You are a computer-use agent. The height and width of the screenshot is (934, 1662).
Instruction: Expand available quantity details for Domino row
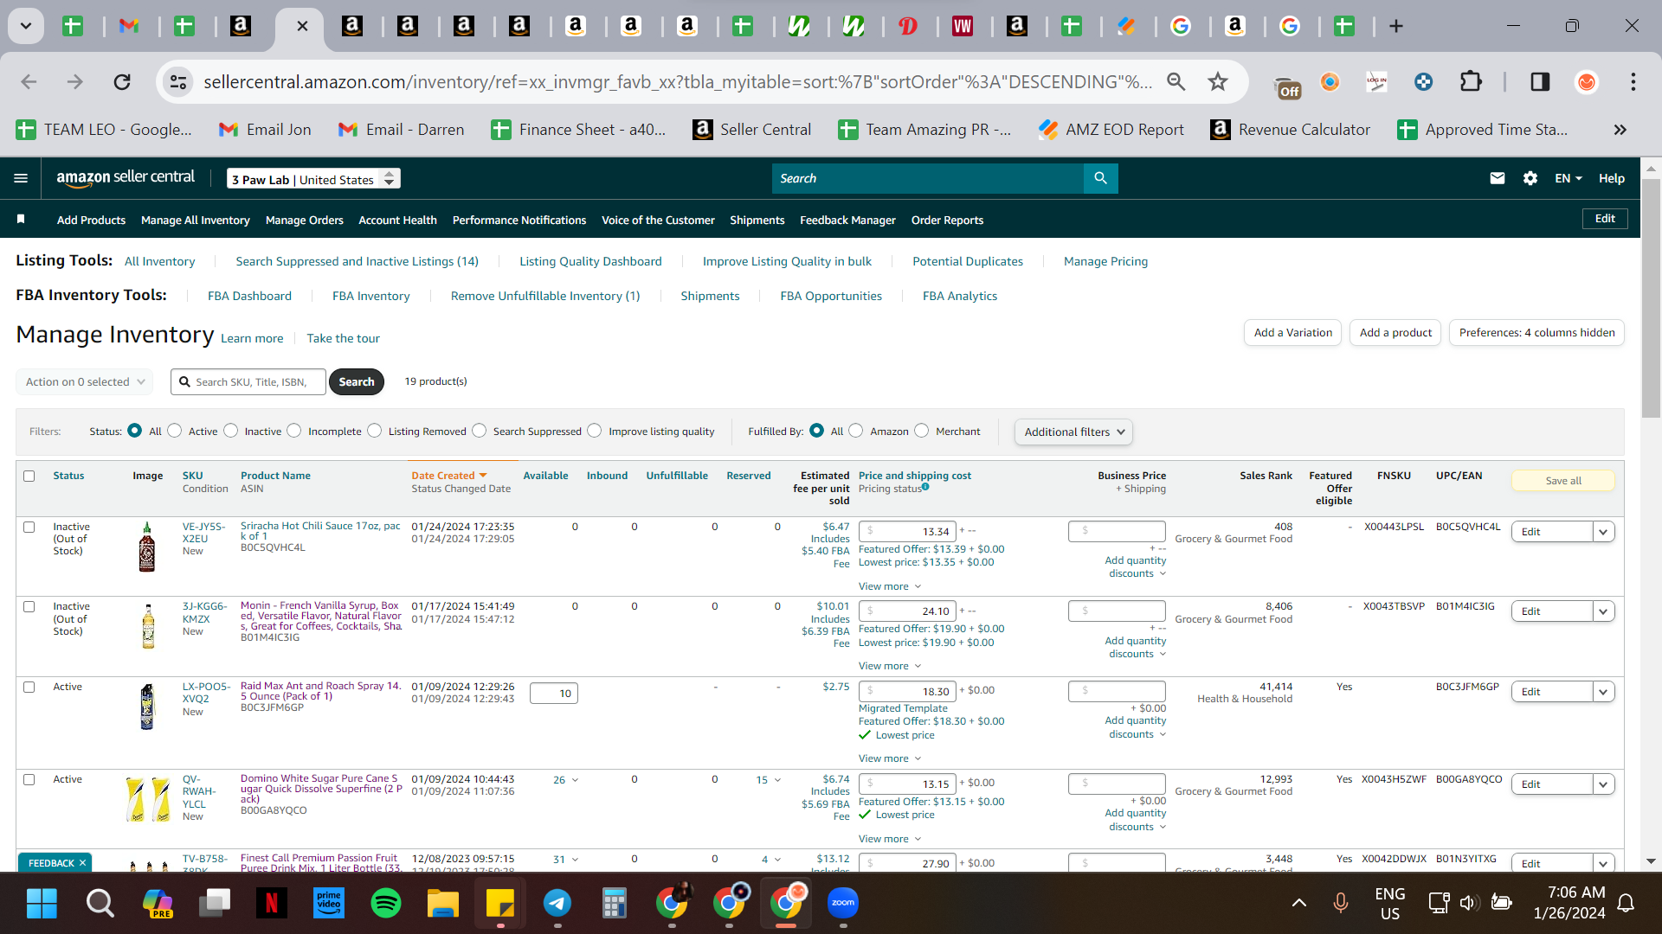pos(566,780)
